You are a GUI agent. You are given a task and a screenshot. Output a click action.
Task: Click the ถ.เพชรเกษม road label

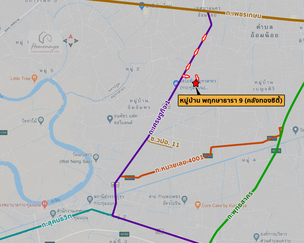click(x=244, y=15)
